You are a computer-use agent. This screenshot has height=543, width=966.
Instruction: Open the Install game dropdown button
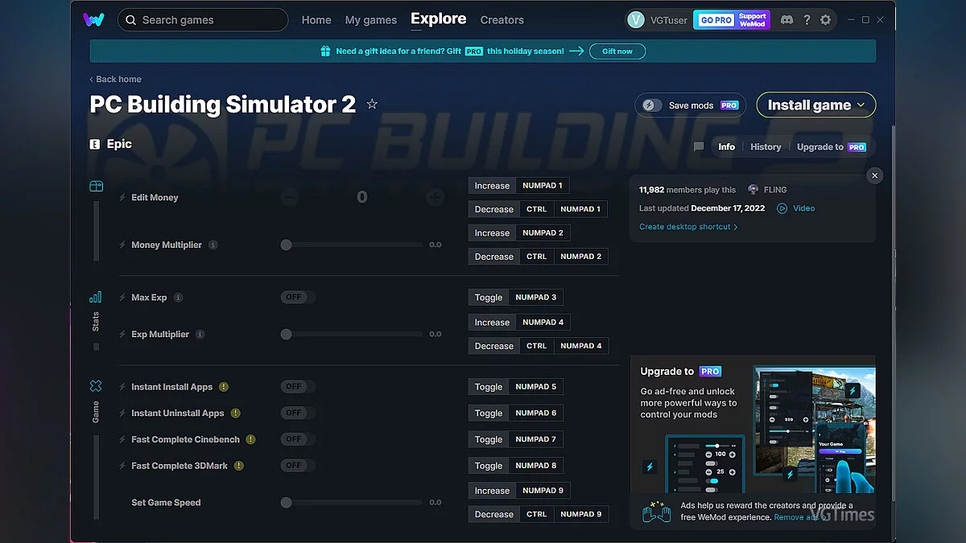[x=815, y=105]
